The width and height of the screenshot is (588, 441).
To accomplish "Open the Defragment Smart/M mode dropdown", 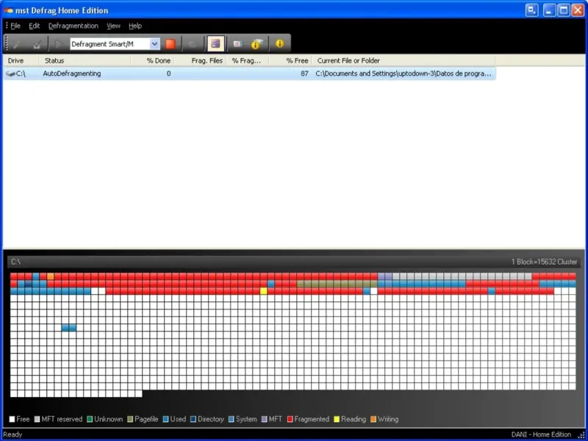I will pyautogui.click(x=154, y=44).
